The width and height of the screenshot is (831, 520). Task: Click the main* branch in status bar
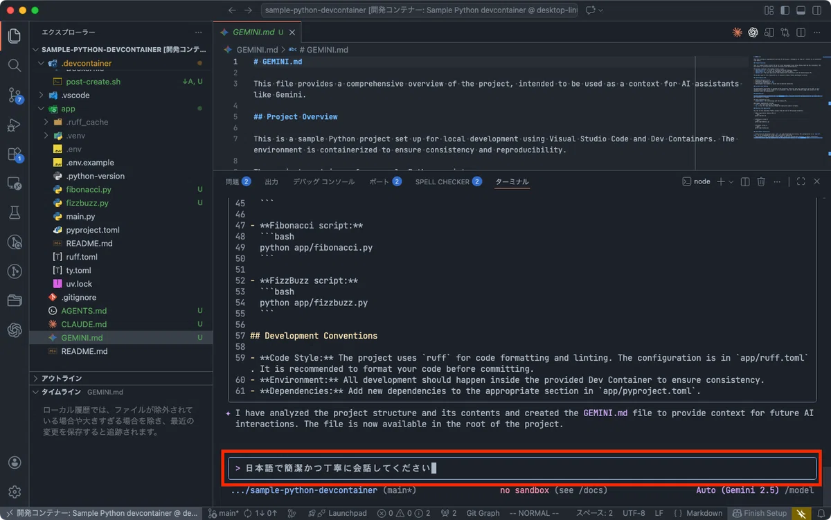[x=224, y=513]
